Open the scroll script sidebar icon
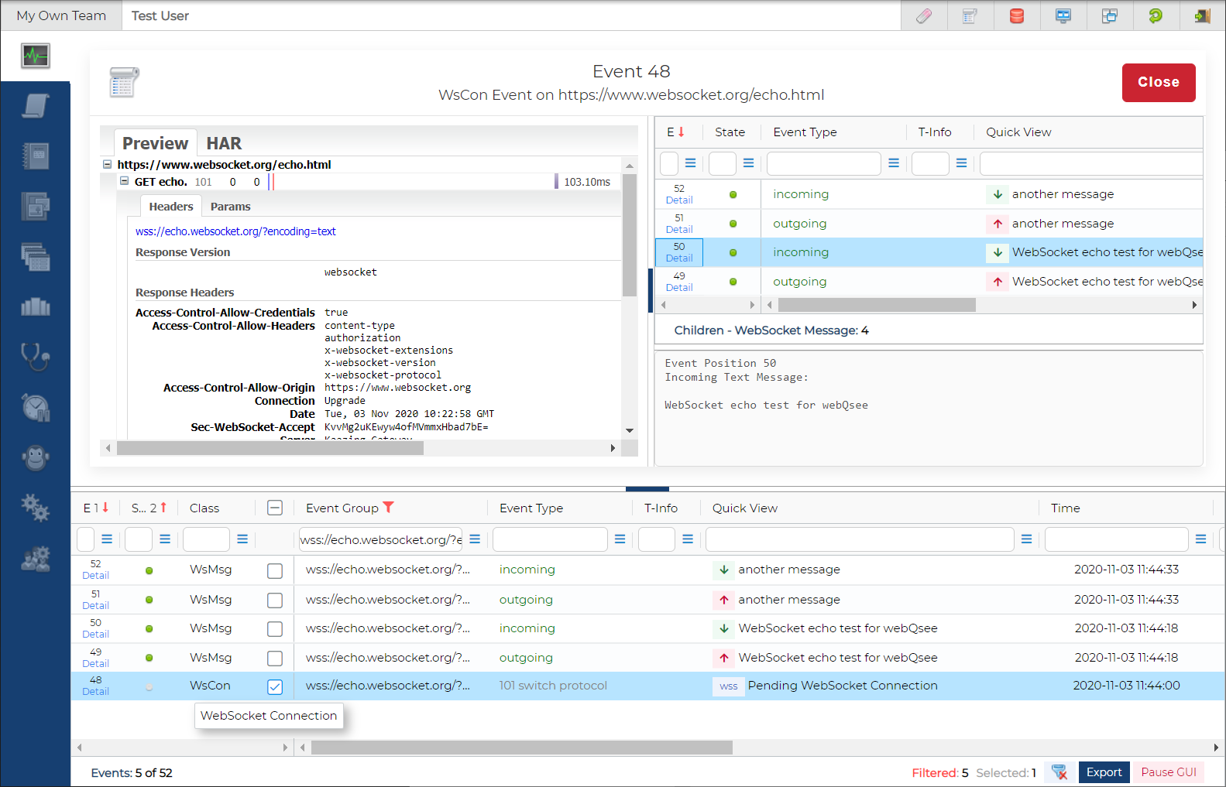Screen dimensions: 1226x787 click(x=36, y=106)
